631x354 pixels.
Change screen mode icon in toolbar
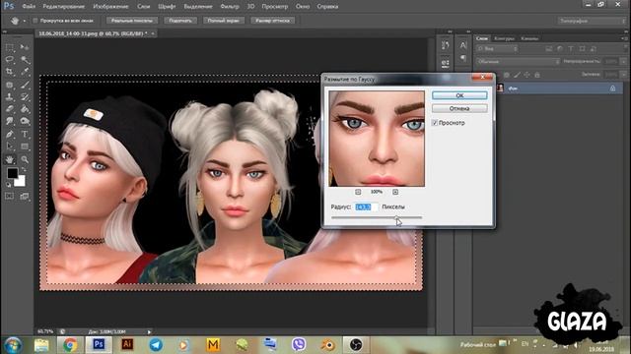coord(25,196)
